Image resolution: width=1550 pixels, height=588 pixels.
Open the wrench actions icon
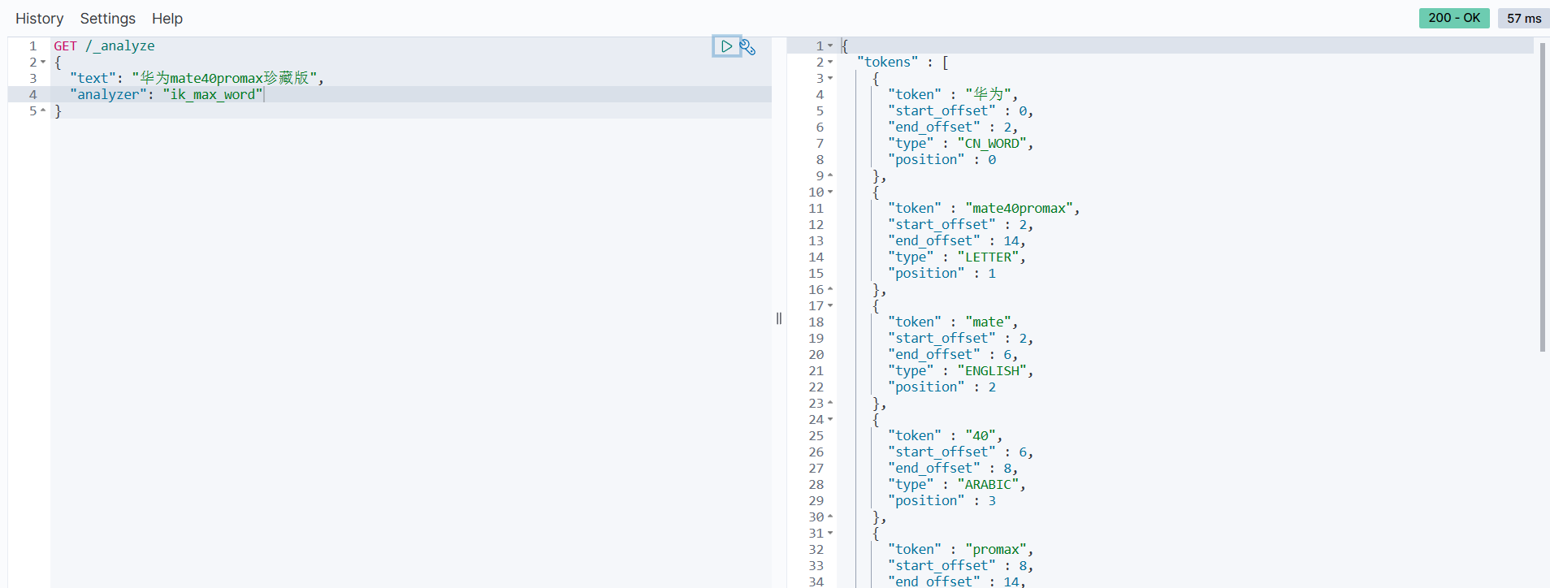[748, 47]
